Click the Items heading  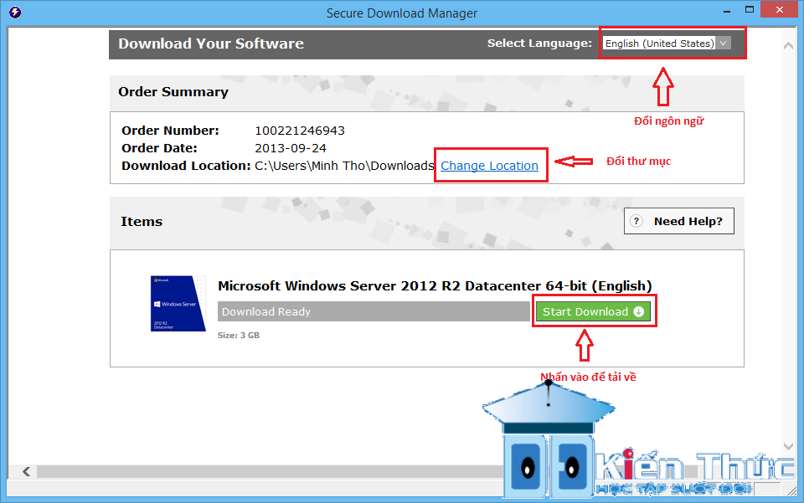click(142, 221)
